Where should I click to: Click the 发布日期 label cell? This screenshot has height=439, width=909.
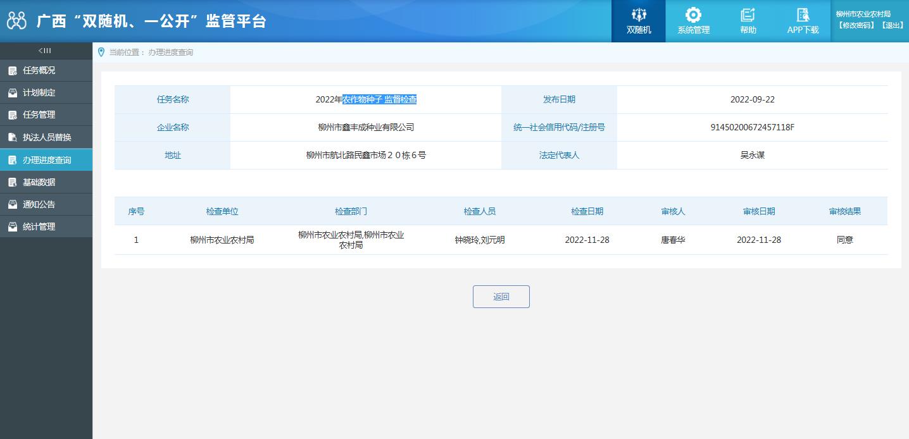coord(559,99)
